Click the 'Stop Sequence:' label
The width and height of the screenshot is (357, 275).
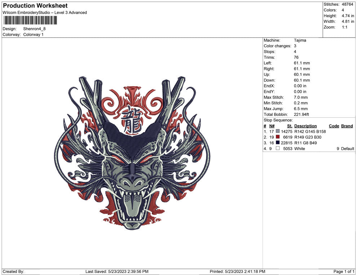pos(278,120)
